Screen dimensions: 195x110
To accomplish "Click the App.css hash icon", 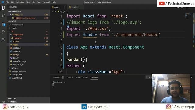I will click(x=11, y=41).
